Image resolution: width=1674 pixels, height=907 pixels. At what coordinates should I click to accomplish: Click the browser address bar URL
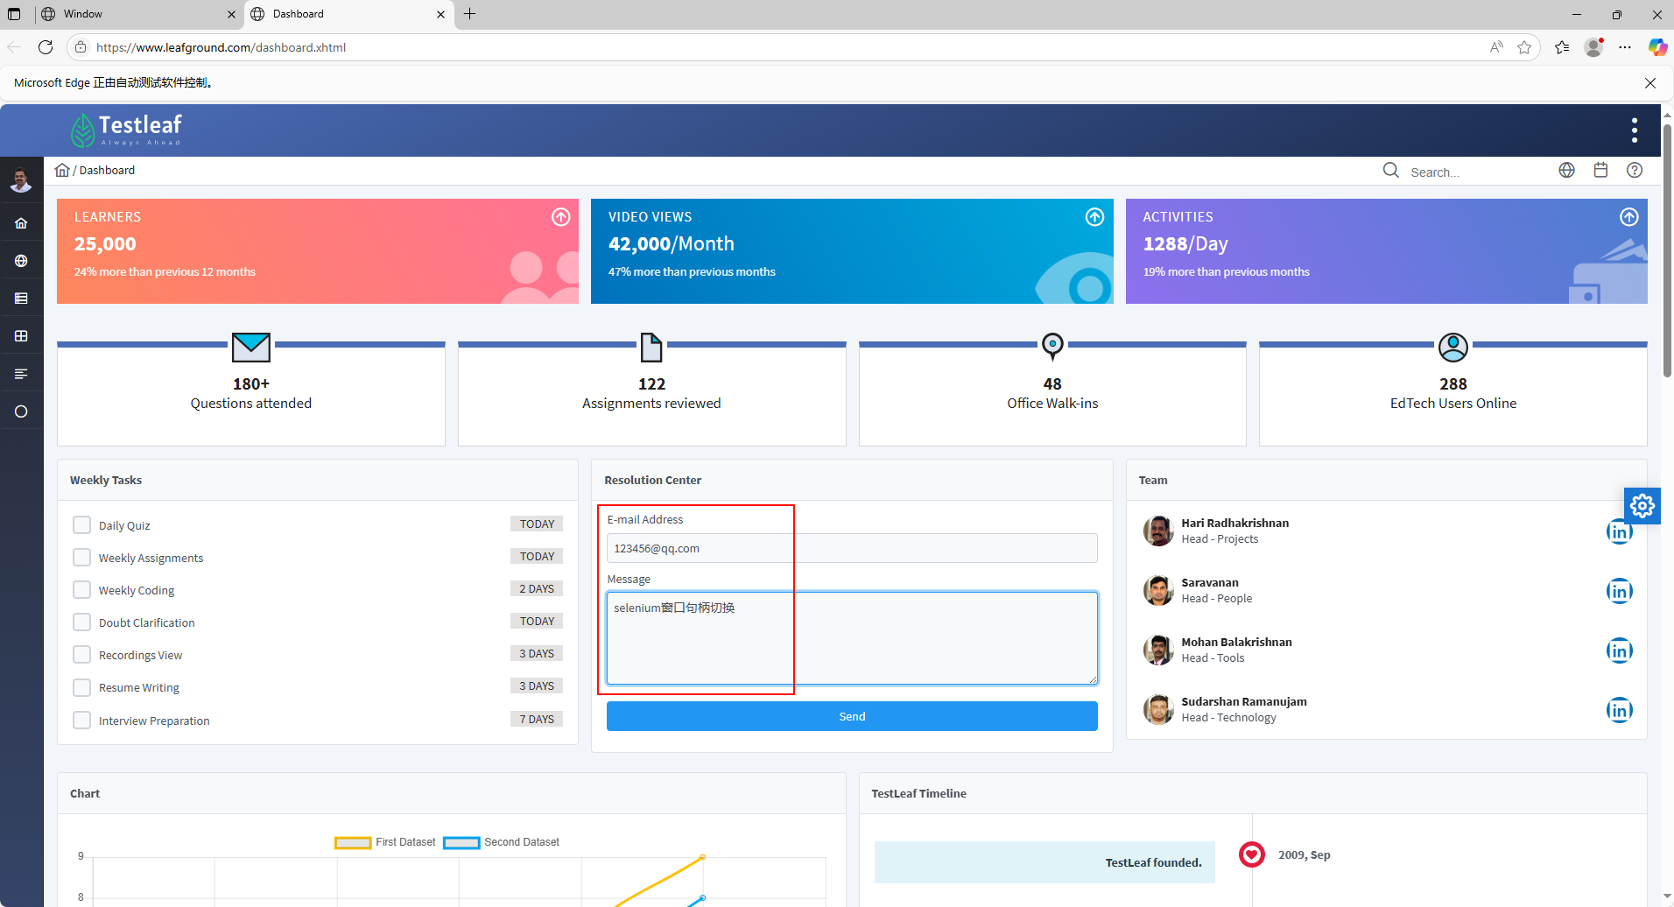[221, 47]
